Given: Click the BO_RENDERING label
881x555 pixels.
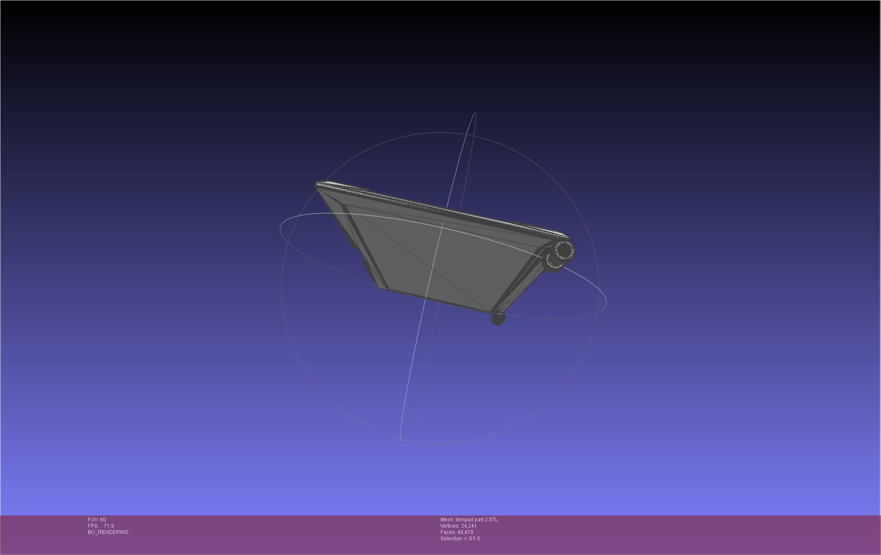Looking at the screenshot, I should point(108,532).
